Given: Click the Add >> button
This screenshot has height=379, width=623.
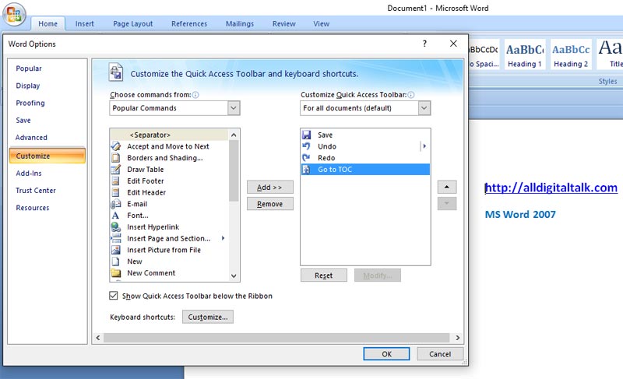Looking at the screenshot, I should tap(269, 188).
